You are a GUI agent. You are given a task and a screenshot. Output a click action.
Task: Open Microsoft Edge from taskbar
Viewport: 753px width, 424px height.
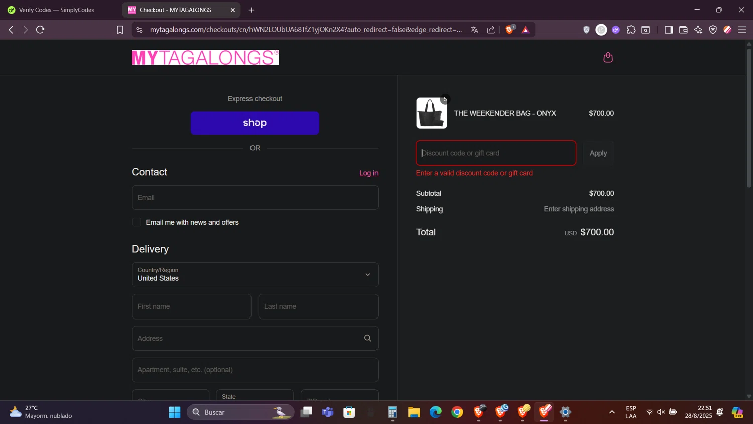pos(435,412)
